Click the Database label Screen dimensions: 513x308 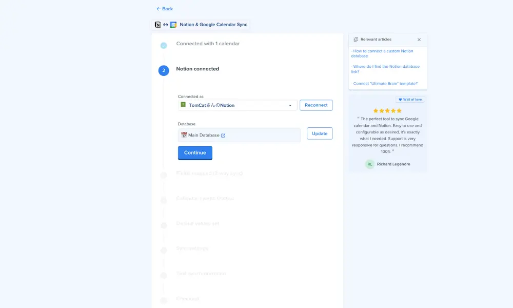tap(187, 124)
